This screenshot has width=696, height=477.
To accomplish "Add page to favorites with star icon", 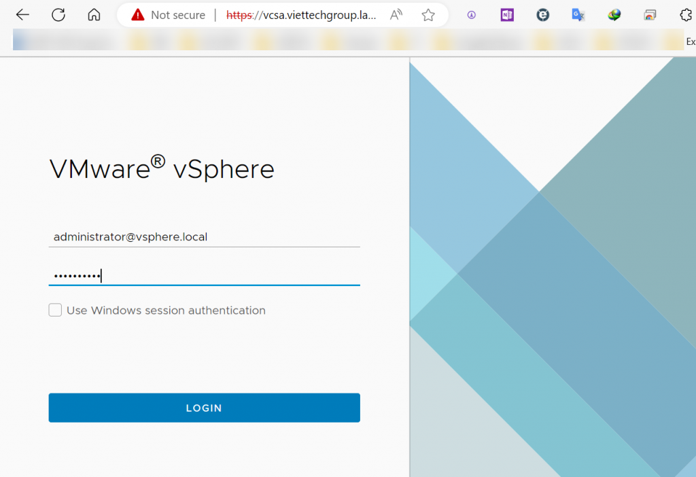I will click(x=428, y=15).
